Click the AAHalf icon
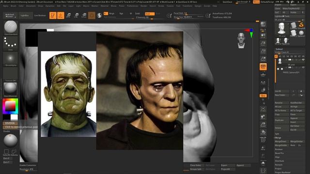This screenshot has width=310, height=174. [263, 59]
